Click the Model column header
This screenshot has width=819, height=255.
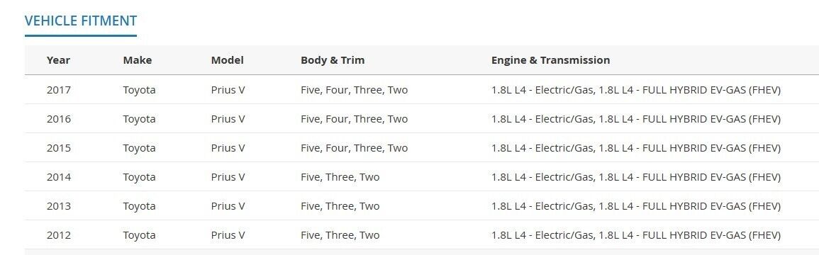pyautogui.click(x=227, y=60)
